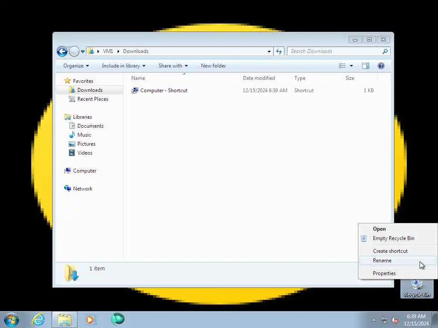Click network tray icon
This screenshot has width=438, height=328.
[385, 320]
